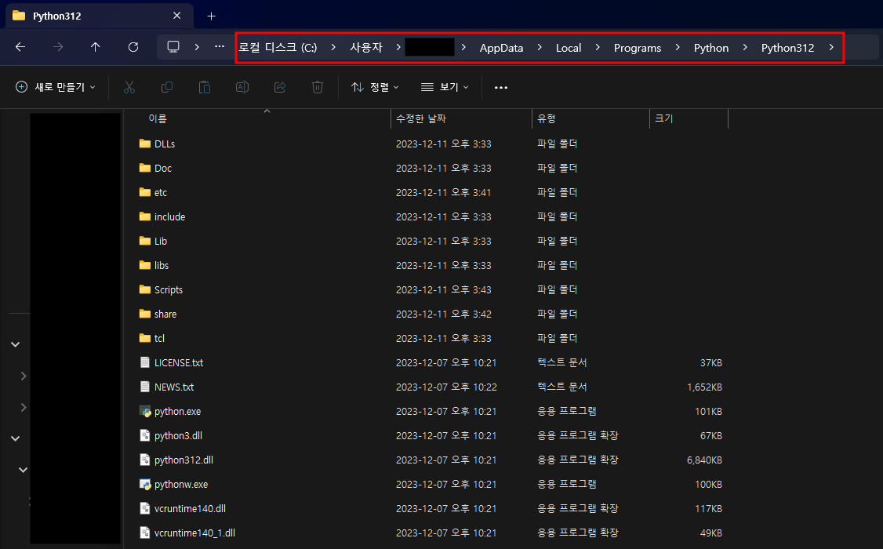The height and width of the screenshot is (549, 883).
Task: Select the etc folder
Action: (x=161, y=193)
